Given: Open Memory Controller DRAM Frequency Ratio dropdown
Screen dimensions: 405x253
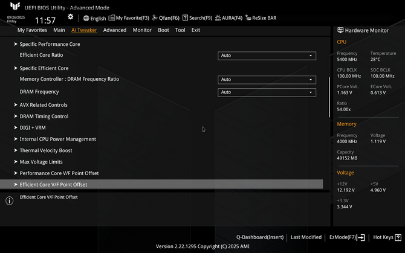Looking at the screenshot, I should point(267,80).
